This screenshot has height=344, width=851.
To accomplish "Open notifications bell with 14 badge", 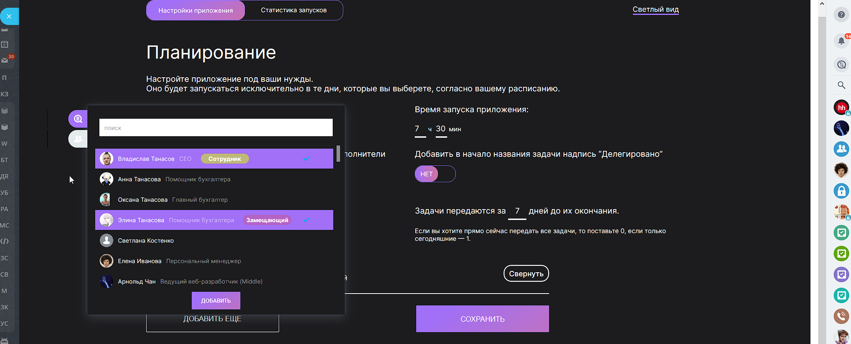I will point(841,41).
